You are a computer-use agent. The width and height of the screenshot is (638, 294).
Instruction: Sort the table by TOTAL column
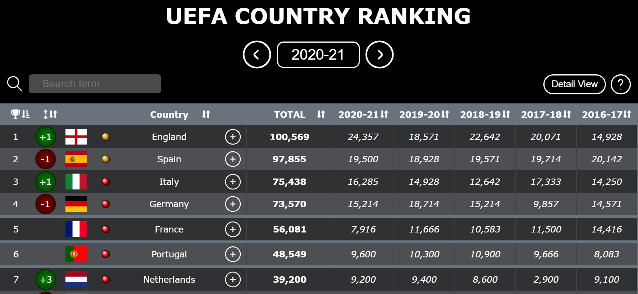[x=321, y=114]
